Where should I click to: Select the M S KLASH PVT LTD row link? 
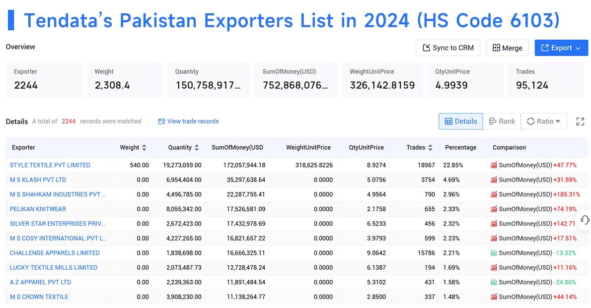[38, 180]
